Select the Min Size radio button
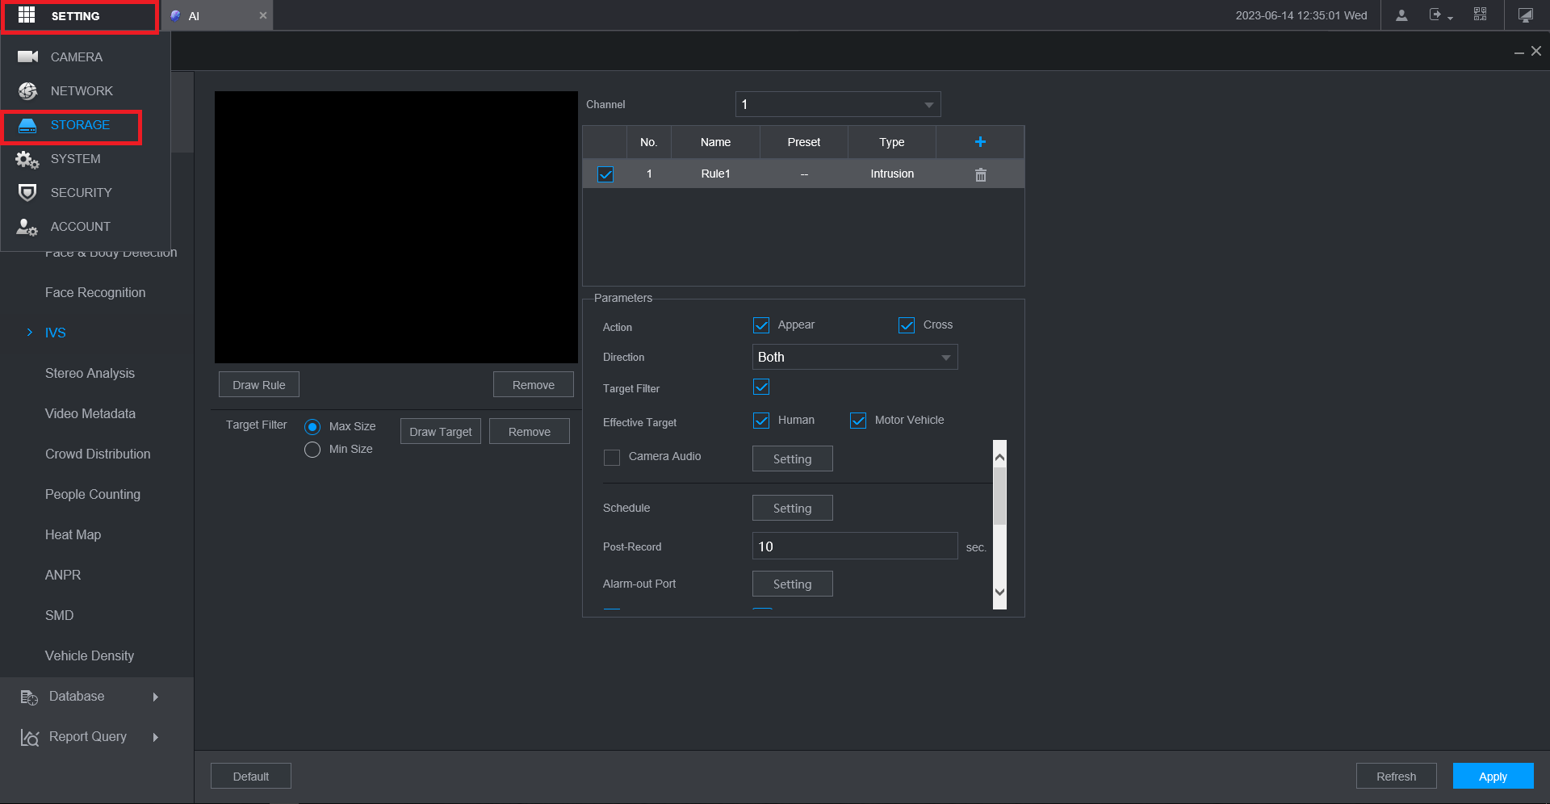This screenshot has height=804, width=1550. 312,450
